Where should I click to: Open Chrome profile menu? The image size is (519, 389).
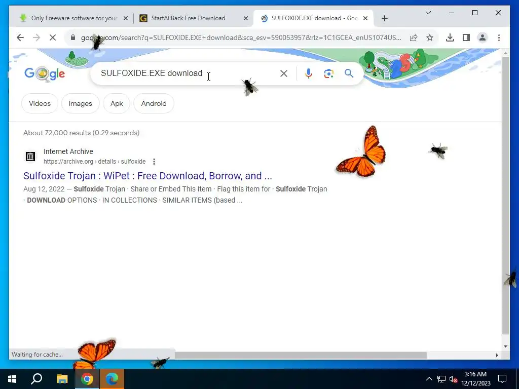(483, 37)
